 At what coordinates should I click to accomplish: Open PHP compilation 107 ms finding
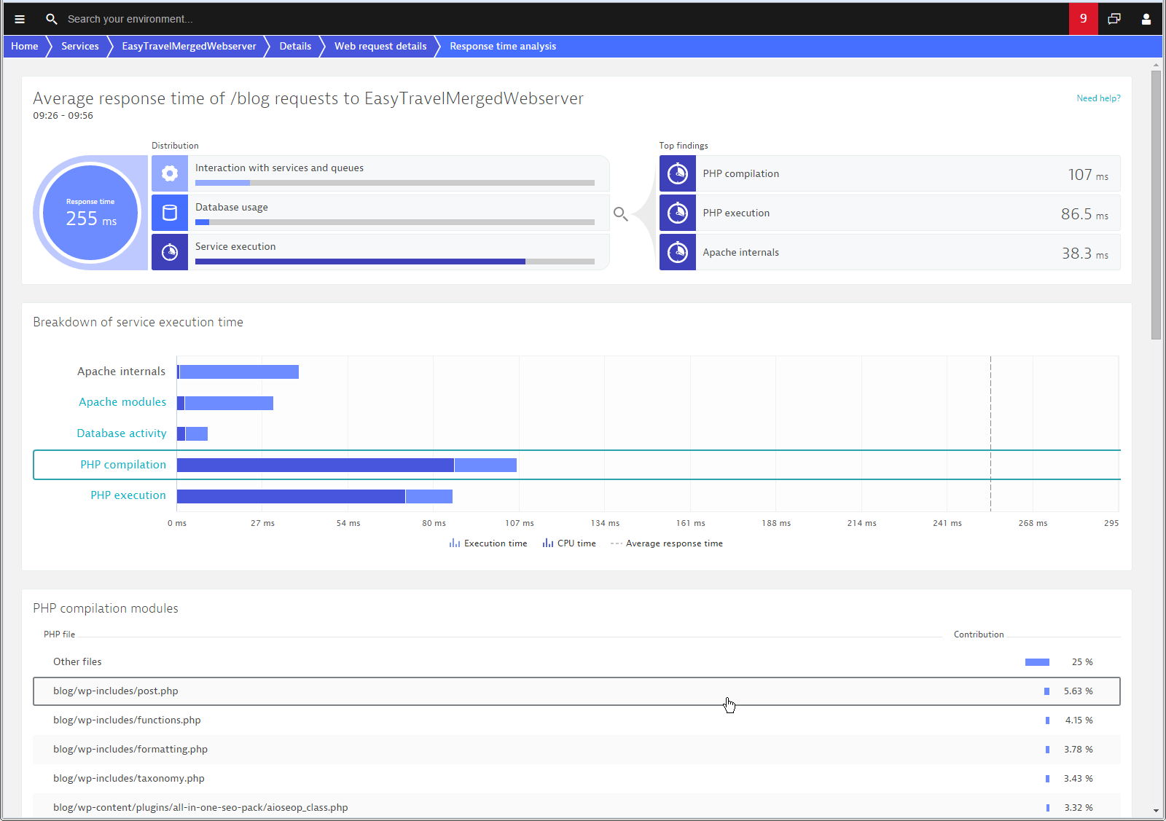(x=890, y=173)
